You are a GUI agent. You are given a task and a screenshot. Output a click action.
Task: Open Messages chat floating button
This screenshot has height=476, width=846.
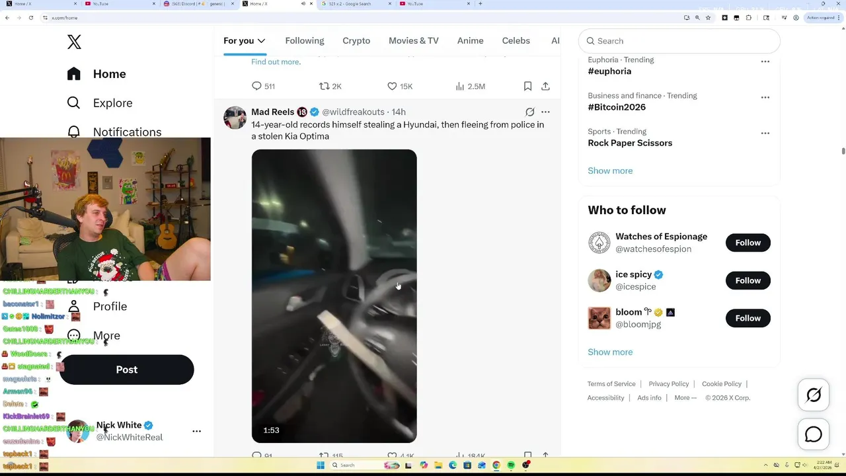(x=814, y=434)
